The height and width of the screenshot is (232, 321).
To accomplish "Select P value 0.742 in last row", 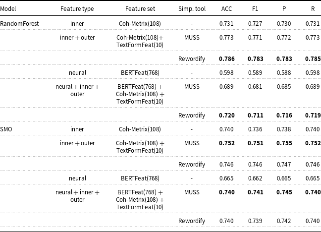I will pos(284,221).
